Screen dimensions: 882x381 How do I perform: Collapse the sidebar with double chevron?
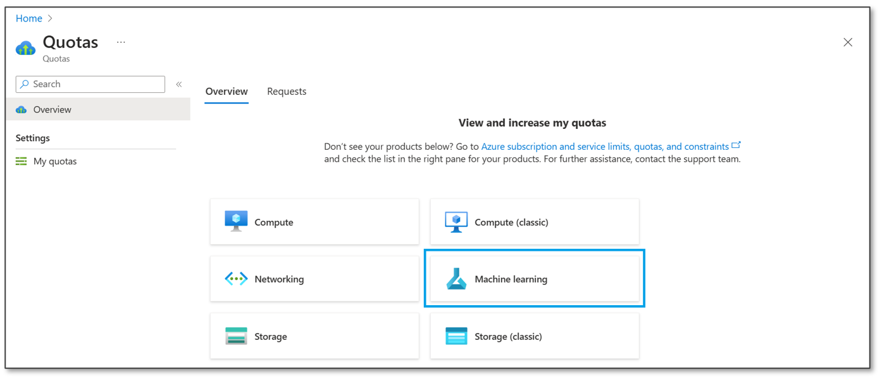pos(179,84)
